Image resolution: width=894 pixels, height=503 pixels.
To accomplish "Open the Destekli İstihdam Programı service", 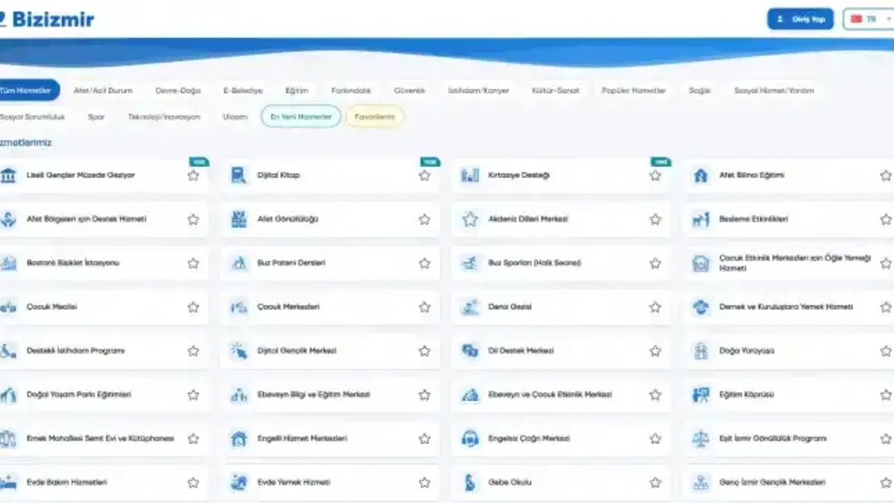I will [103, 351].
